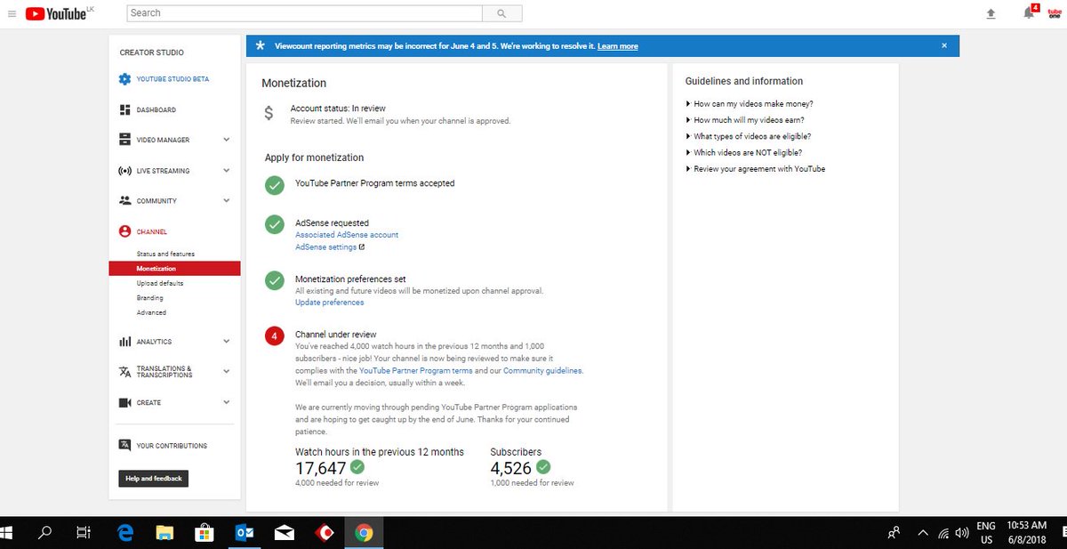Expand the Analytics section

coord(226,342)
